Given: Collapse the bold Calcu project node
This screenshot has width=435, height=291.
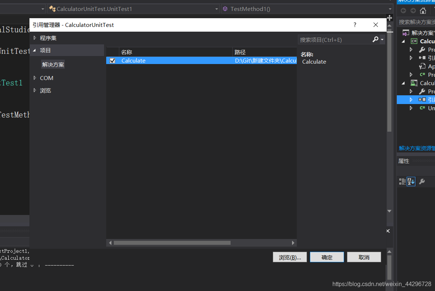Looking at the screenshot, I should (x=403, y=41).
